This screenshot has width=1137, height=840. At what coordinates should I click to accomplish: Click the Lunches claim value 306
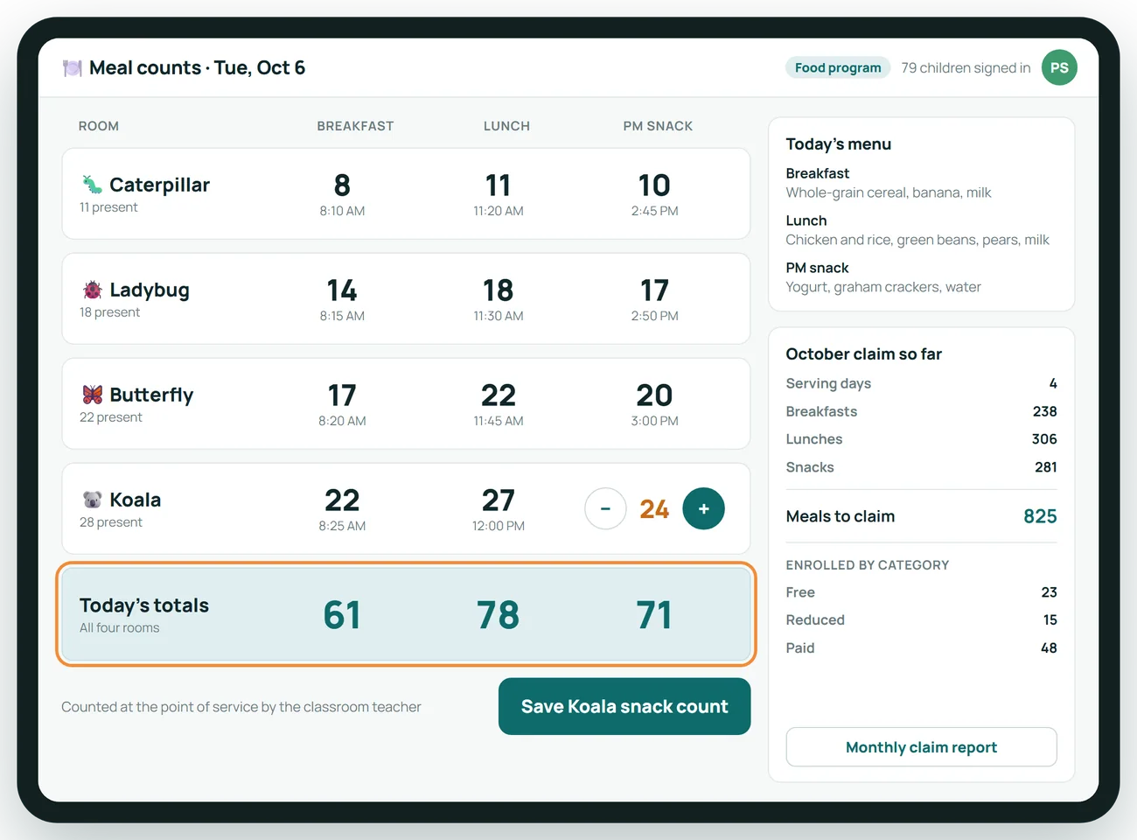1044,439
